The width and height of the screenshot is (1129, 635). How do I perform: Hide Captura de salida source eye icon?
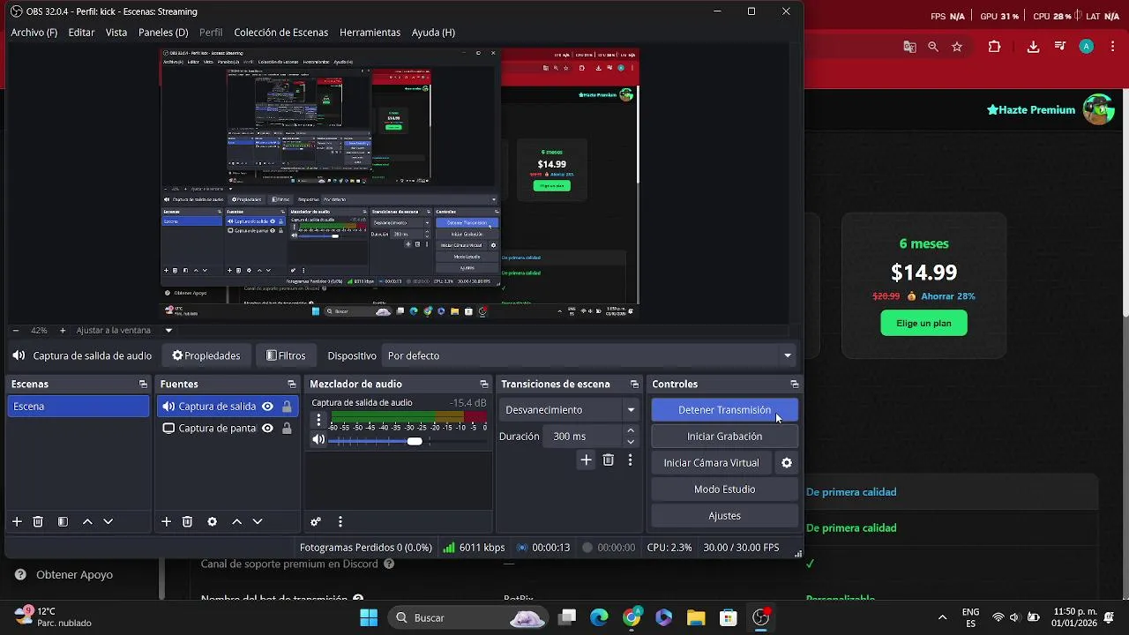pos(267,407)
